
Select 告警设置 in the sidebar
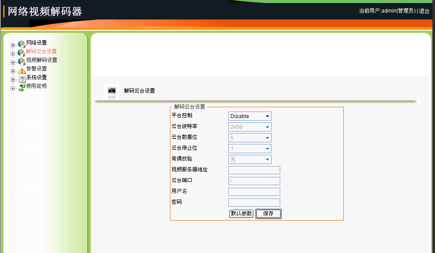pyautogui.click(x=37, y=69)
